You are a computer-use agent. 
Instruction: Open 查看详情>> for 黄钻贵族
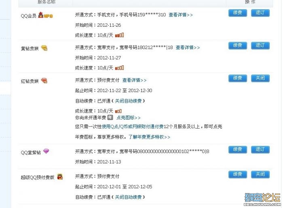pos(188,47)
